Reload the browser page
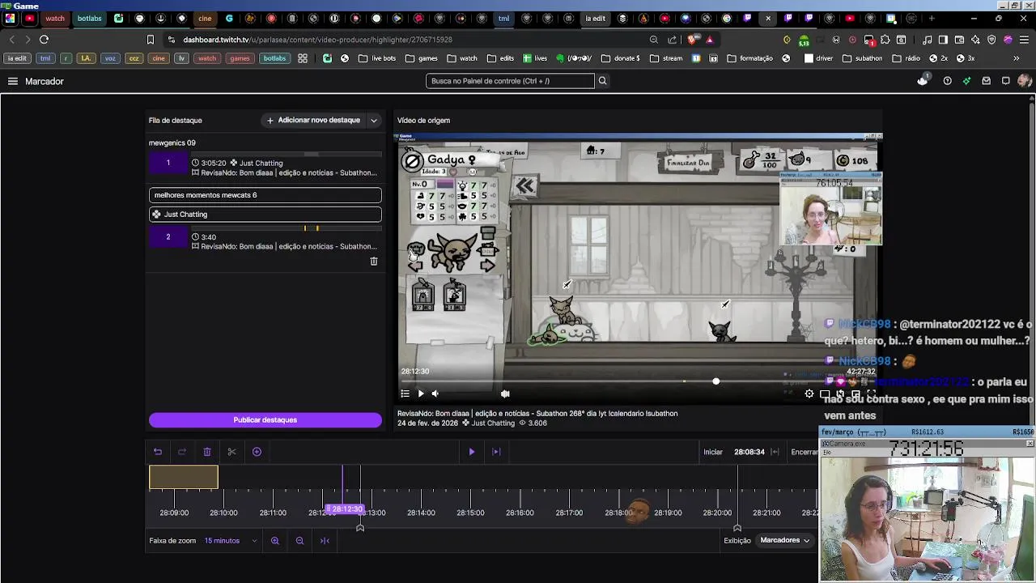Screen dimensions: 1036x583 pyautogui.click(x=45, y=40)
